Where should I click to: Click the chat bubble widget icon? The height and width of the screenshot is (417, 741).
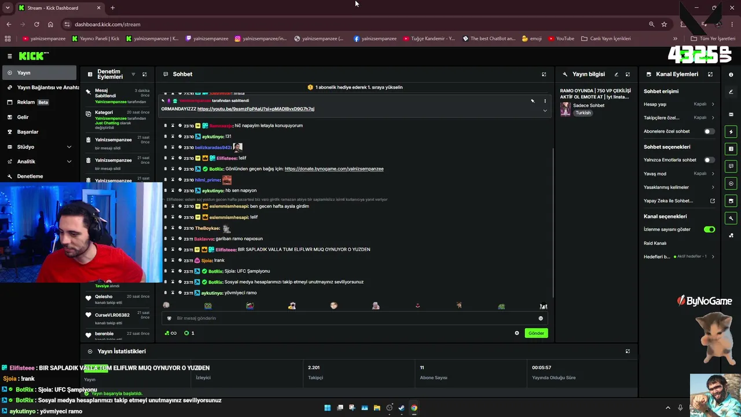coord(731,166)
